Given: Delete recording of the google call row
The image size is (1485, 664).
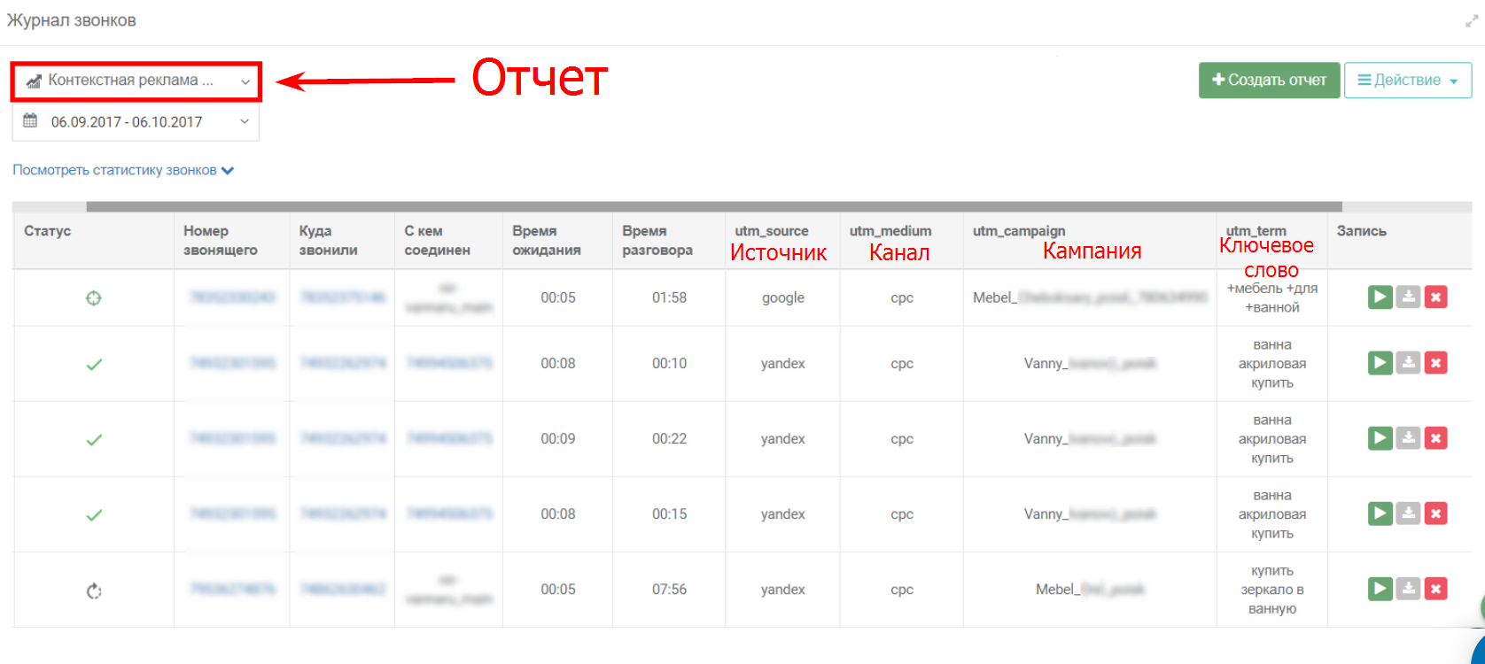Looking at the screenshot, I should pos(1436,297).
